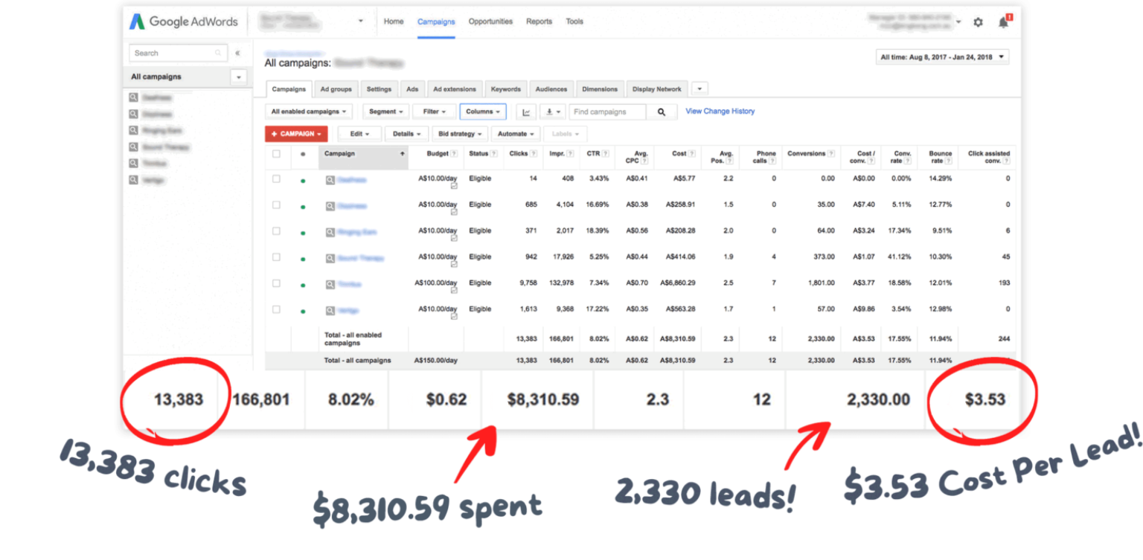Click the help icon beside the CTR column header
The image size is (1143, 560).
(x=606, y=153)
